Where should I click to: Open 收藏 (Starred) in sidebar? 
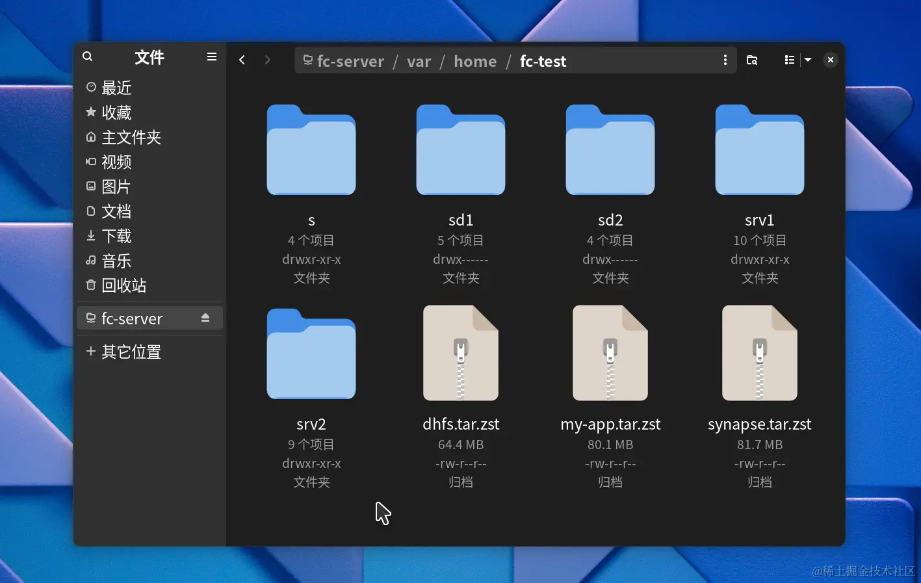[149, 112]
